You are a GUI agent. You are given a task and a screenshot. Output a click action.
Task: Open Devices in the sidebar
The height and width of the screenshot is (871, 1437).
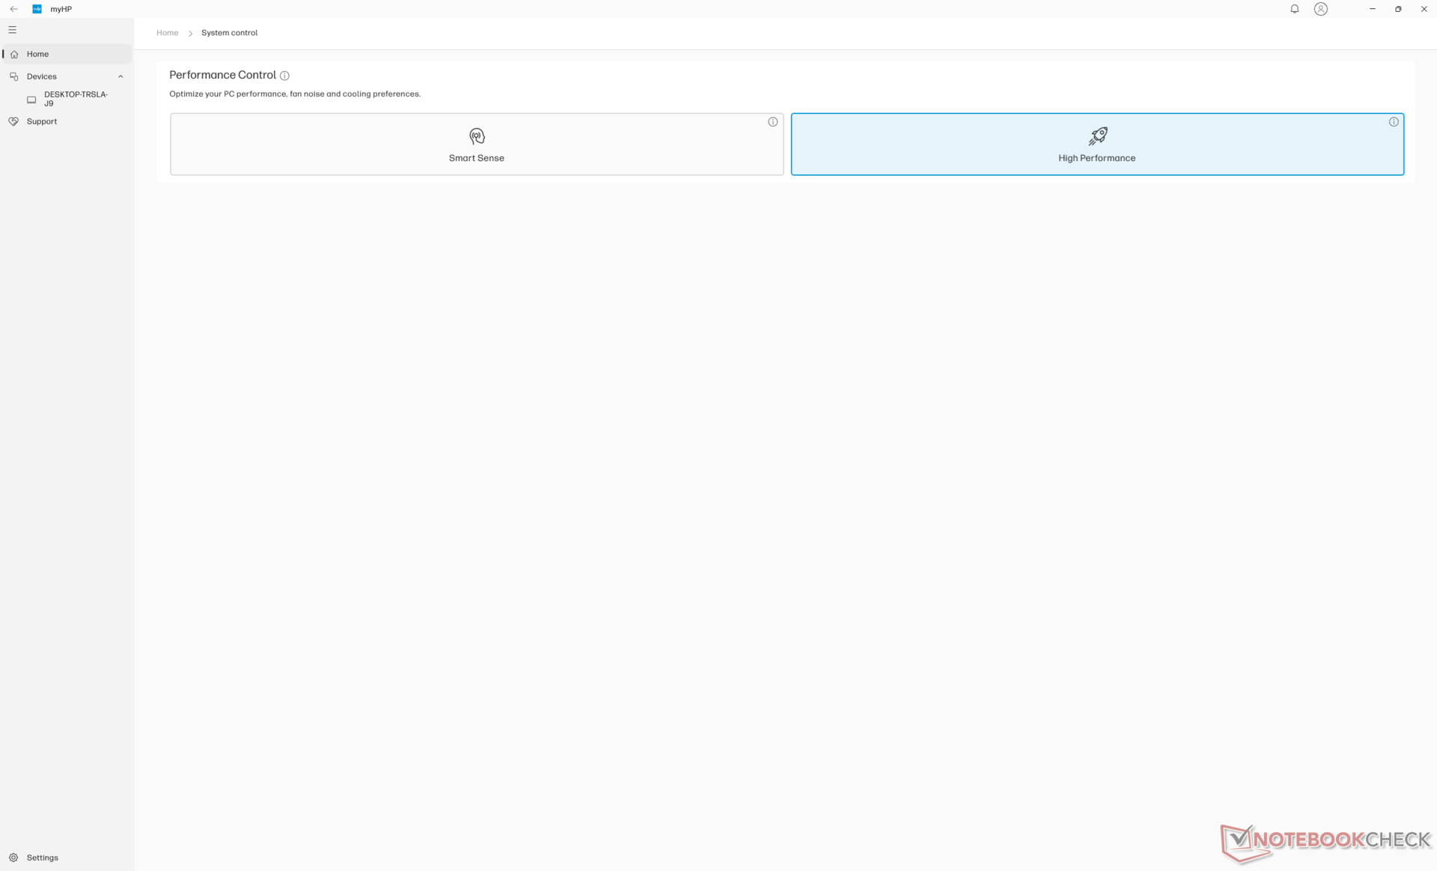pyautogui.click(x=41, y=76)
